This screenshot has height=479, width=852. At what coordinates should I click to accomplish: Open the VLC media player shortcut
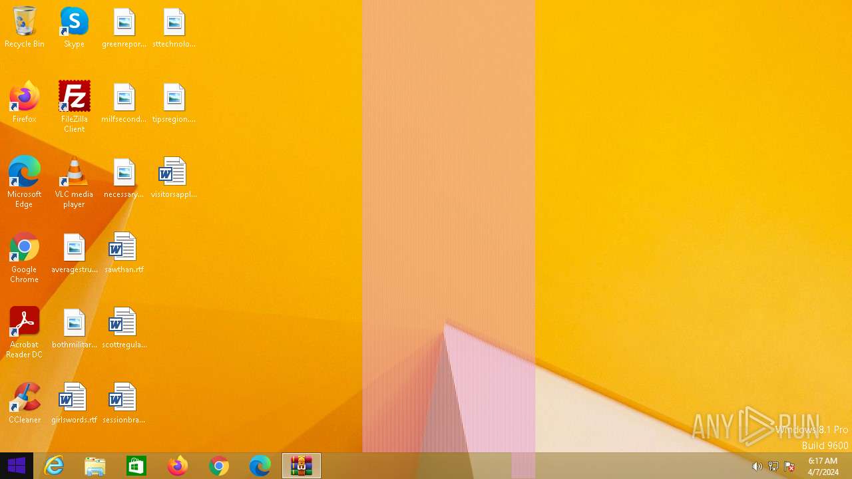74,182
